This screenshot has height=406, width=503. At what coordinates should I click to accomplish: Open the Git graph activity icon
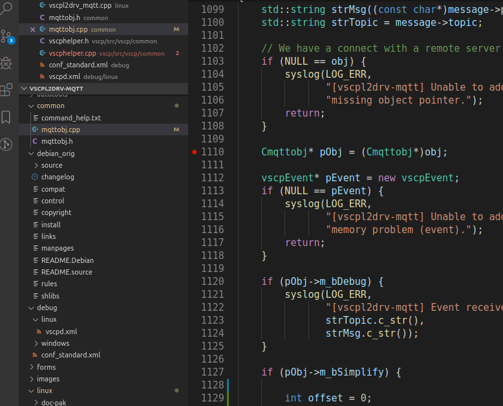coord(6,144)
